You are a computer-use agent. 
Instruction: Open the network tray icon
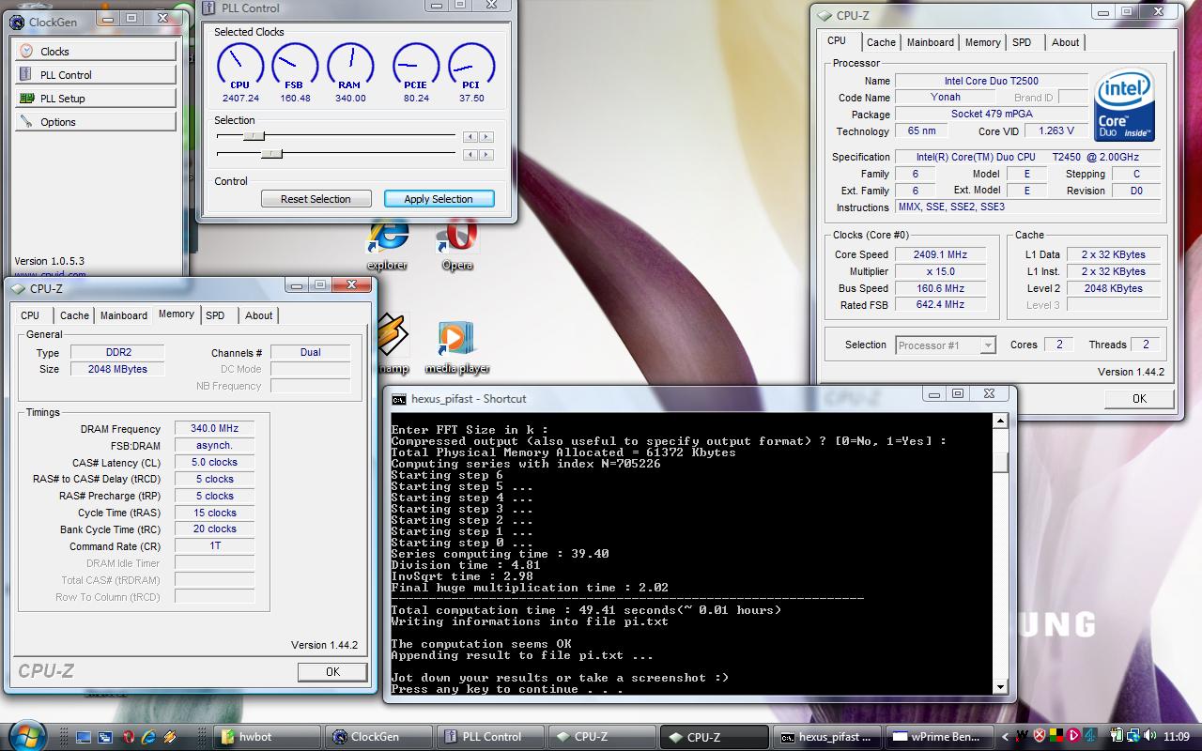(1133, 735)
